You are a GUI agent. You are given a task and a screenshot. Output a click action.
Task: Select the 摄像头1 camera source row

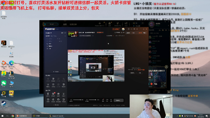click(x=56, y=46)
